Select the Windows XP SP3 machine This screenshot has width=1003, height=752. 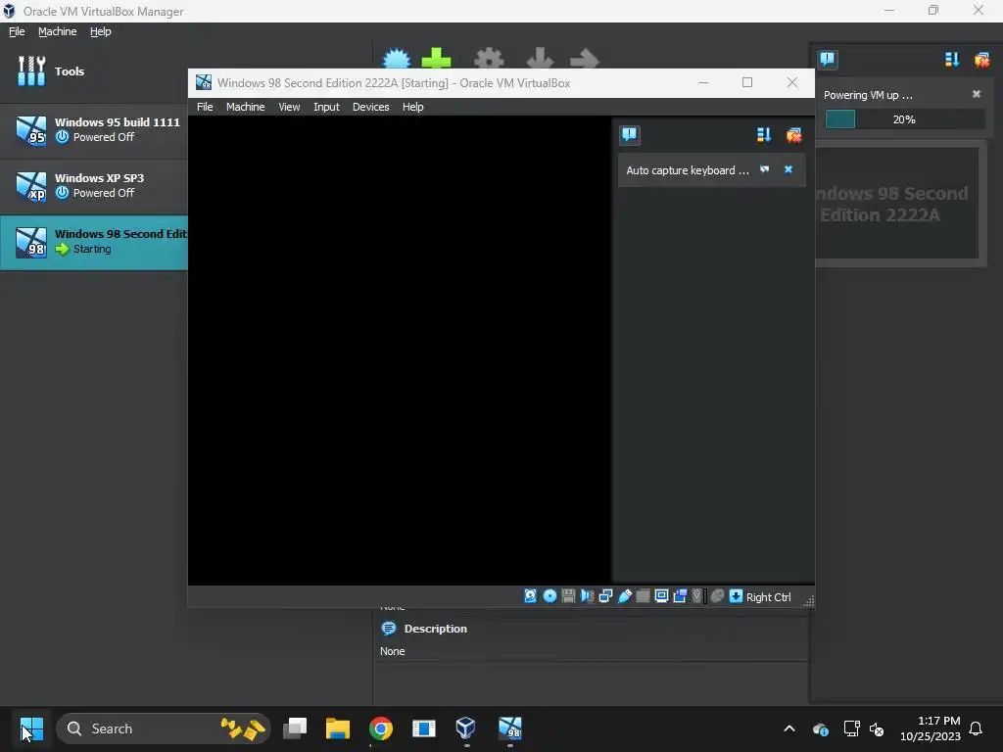click(94, 185)
